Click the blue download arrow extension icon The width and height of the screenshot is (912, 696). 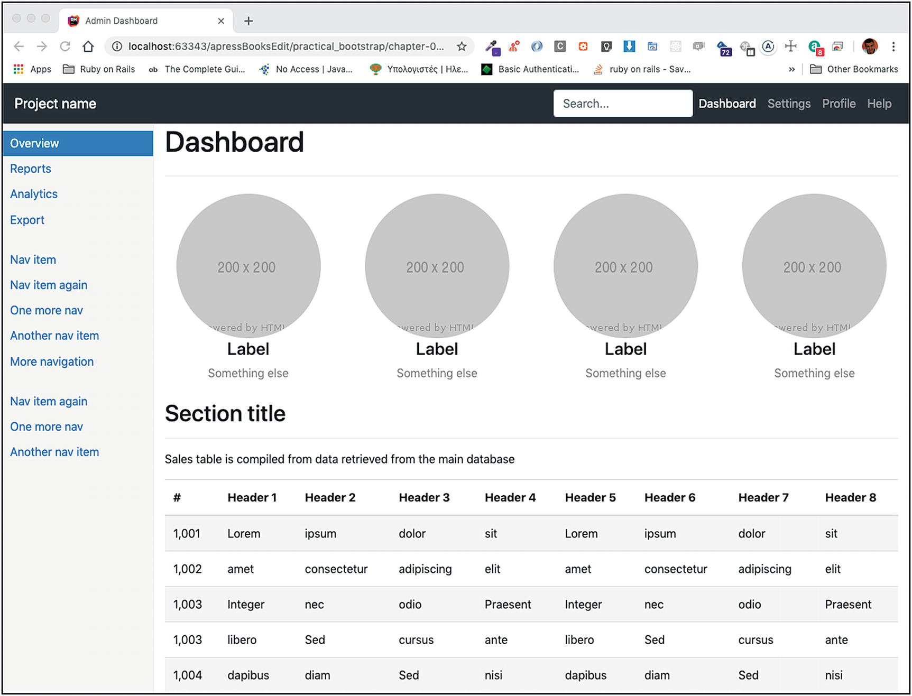(x=629, y=47)
